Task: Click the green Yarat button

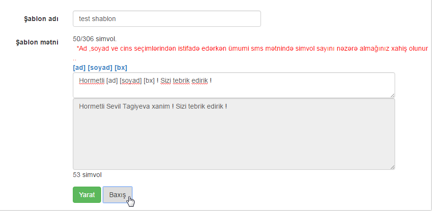Action: pyautogui.click(x=87, y=195)
